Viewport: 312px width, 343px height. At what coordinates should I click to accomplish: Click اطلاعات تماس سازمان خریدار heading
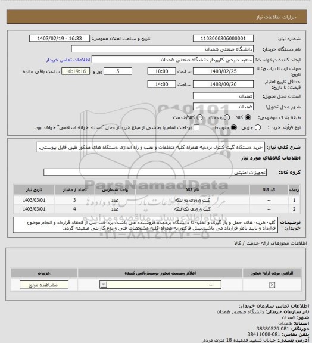[x=274, y=306]
